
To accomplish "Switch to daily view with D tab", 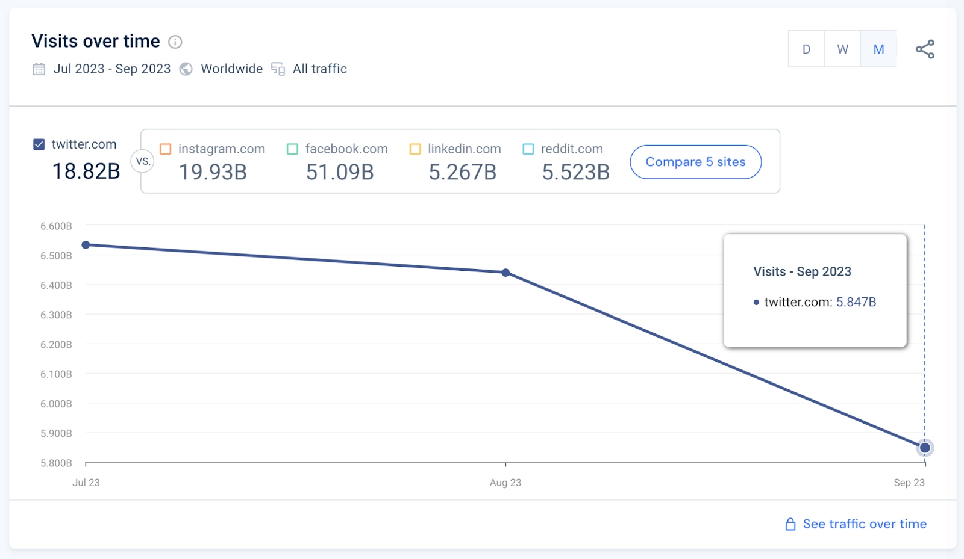I will (x=806, y=49).
